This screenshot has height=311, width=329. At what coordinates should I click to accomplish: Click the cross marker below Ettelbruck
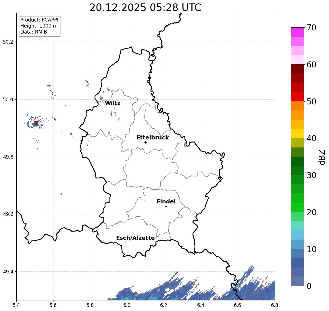point(145,143)
